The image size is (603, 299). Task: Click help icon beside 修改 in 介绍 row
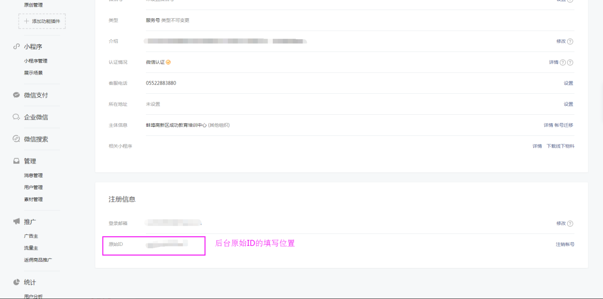pos(570,42)
